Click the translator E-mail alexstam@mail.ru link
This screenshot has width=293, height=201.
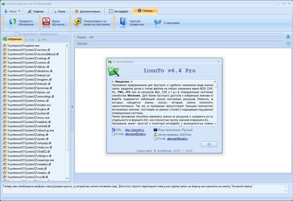[177, 139]
